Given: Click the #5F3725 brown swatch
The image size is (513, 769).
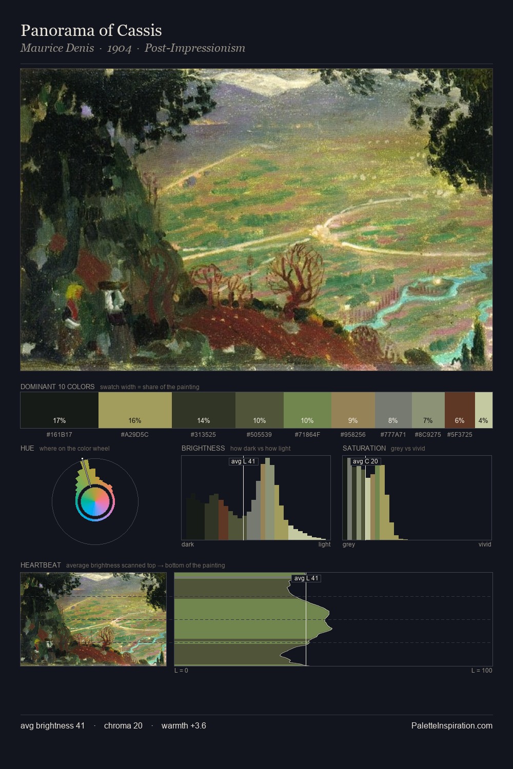Looking at the screenshot, I should (x=460, y=410).
